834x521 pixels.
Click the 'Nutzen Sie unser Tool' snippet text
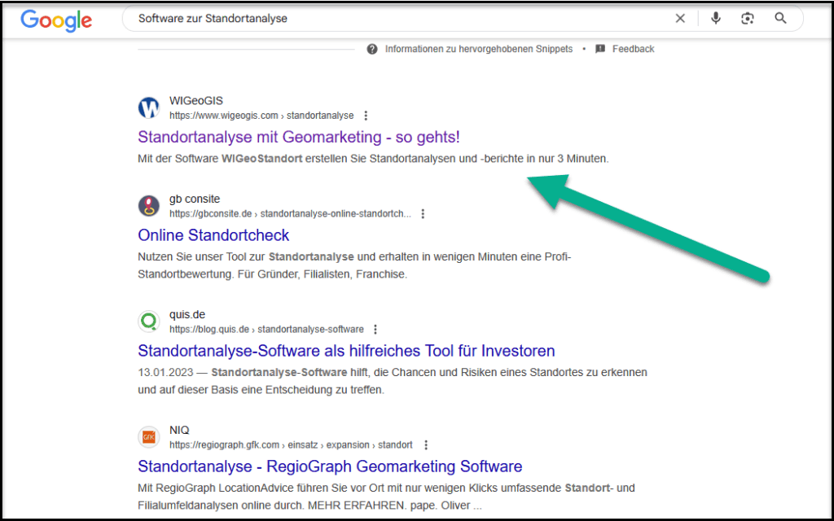[354, 265]
